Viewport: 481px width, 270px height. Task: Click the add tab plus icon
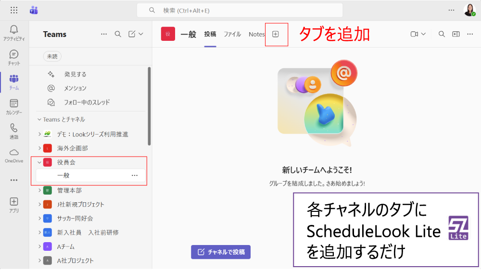(276, 34)
